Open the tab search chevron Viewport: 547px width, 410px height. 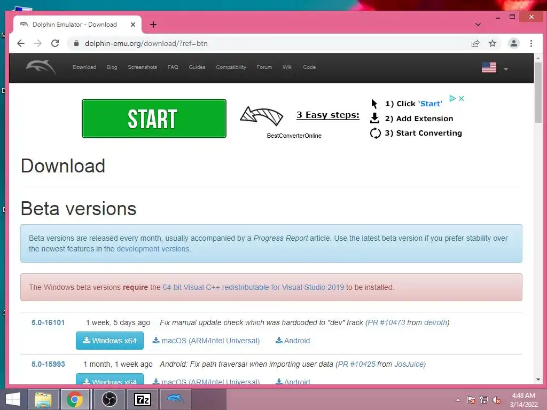point(478,25)
